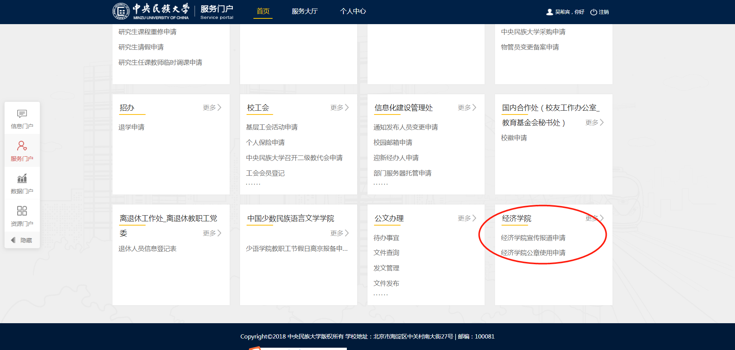Viewport: 735px width, 350px height.
Task: Open the 信息门户 sidebar icon
Action: [x=22, y=114]
